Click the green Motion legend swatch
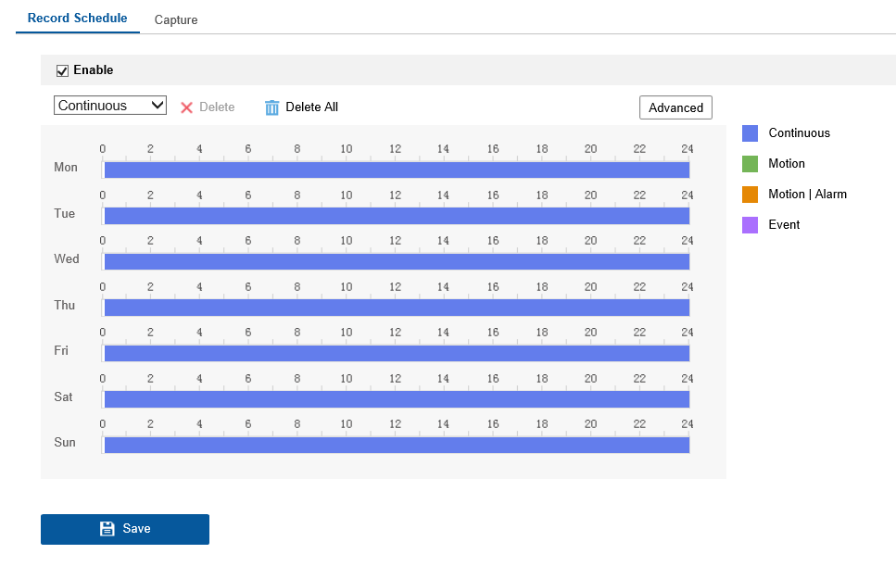Screen dimensions: 896x579 (751, 164)
